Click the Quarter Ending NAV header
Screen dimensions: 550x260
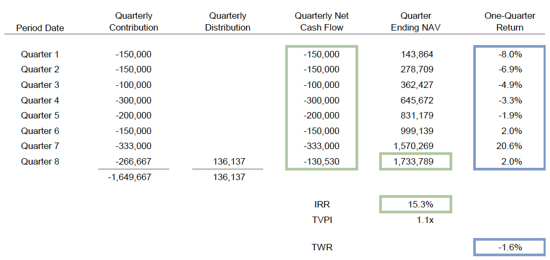[x=416, y=22]
